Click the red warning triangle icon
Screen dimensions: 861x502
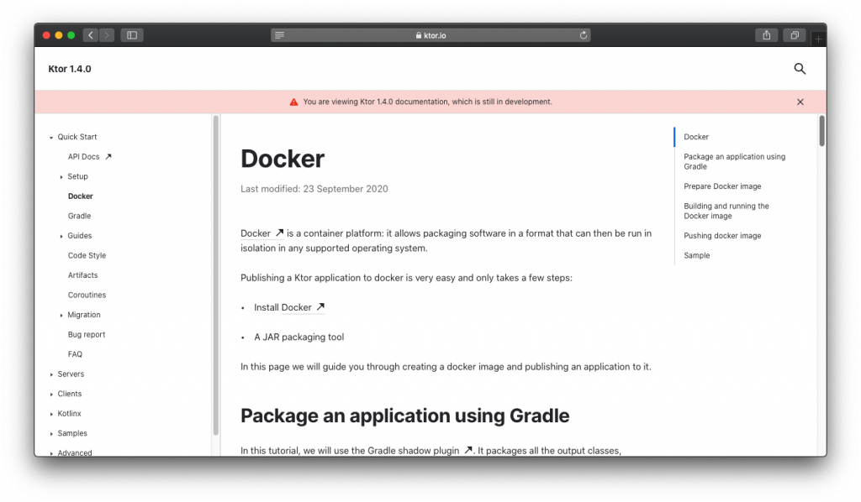pos(293,102)
